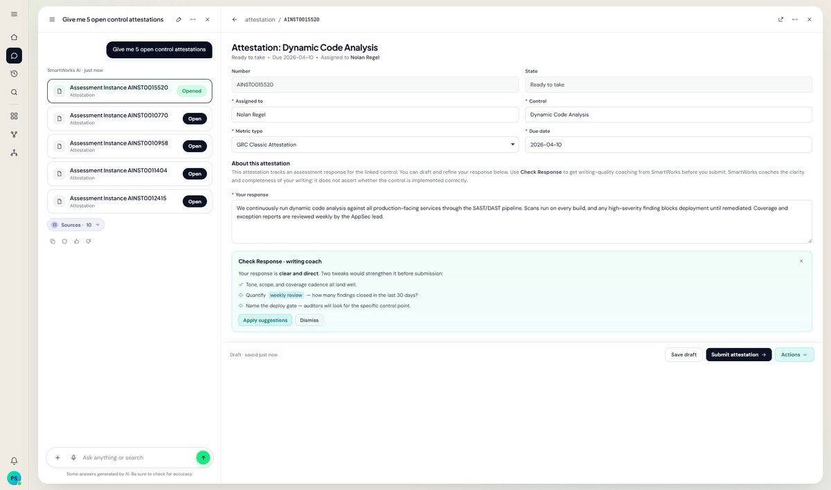Image resolution: width=831 pixels, height=490 pixels.
Task: Click the State field Ready to take
Action: [668, 84]
